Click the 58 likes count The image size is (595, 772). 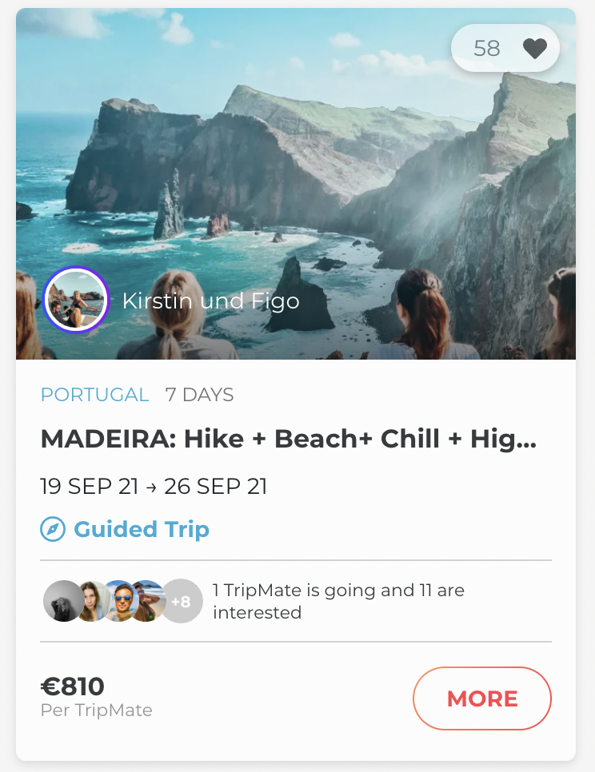point(486,49)
